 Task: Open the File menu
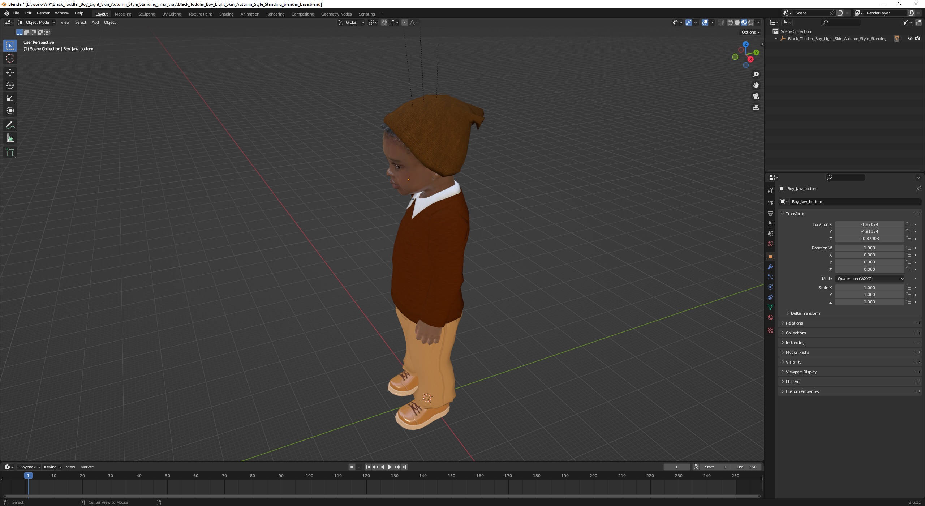pos(16,13)
